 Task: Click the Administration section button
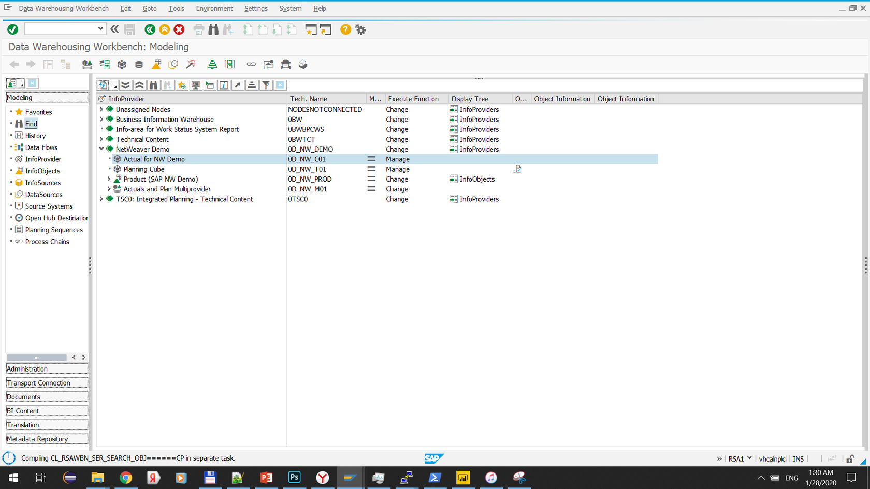tap(47, 369)
